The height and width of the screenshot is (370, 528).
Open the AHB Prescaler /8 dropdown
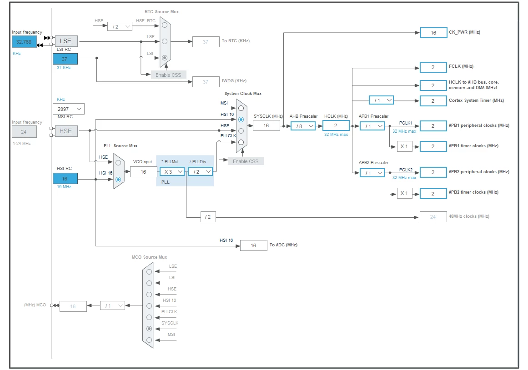303,126
